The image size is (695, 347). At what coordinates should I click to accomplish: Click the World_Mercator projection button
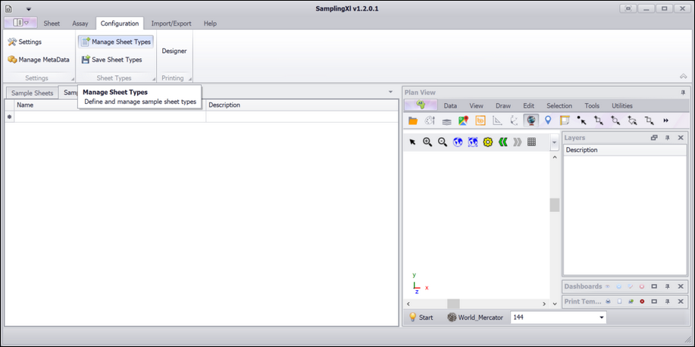click(475, 317)
